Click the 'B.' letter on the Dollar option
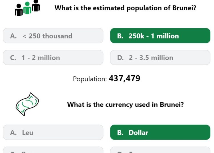214x153 pixels. 120,132
